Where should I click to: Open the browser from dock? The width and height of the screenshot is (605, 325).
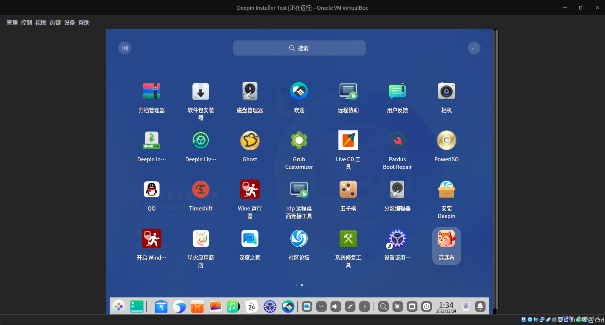click(x=179, y=306)
